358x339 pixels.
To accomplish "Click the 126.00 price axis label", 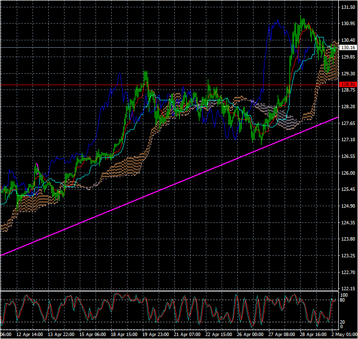I will tap(348, 173).
